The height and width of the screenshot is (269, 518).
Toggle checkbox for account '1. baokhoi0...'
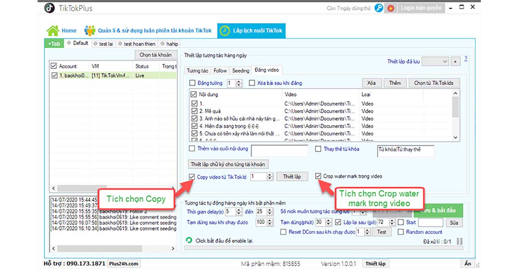54,75
